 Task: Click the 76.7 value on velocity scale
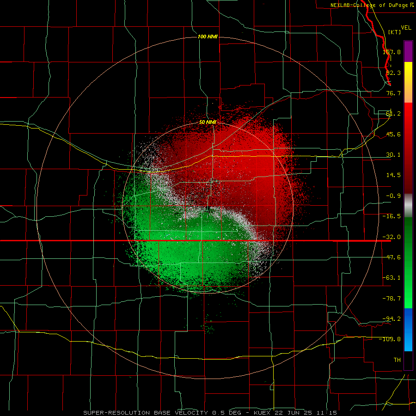[393, 93]
